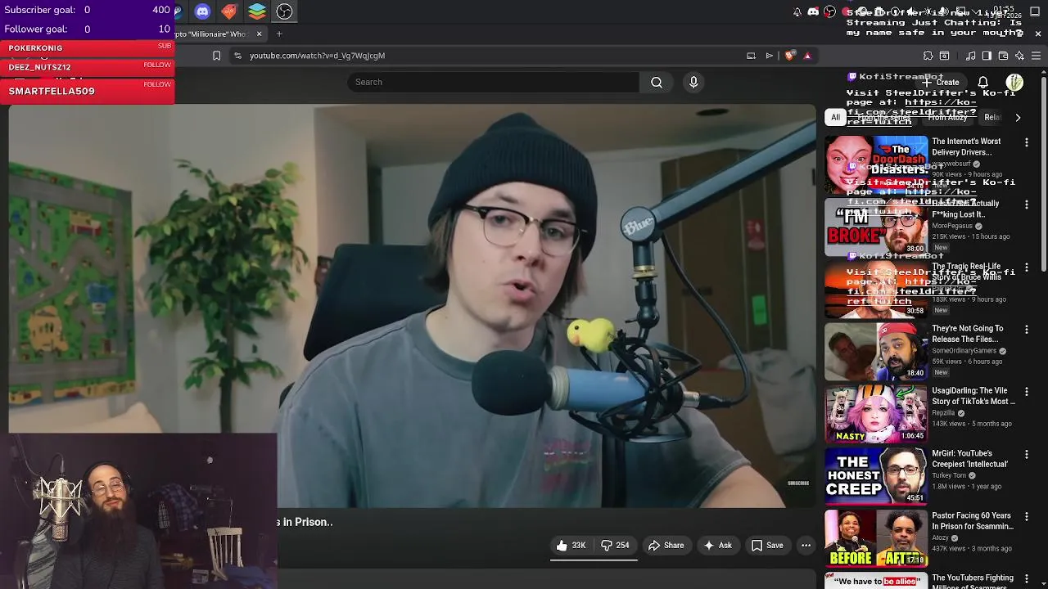
Task: Open the Brave Wallet icon
Action: [x=1003, y=56]
